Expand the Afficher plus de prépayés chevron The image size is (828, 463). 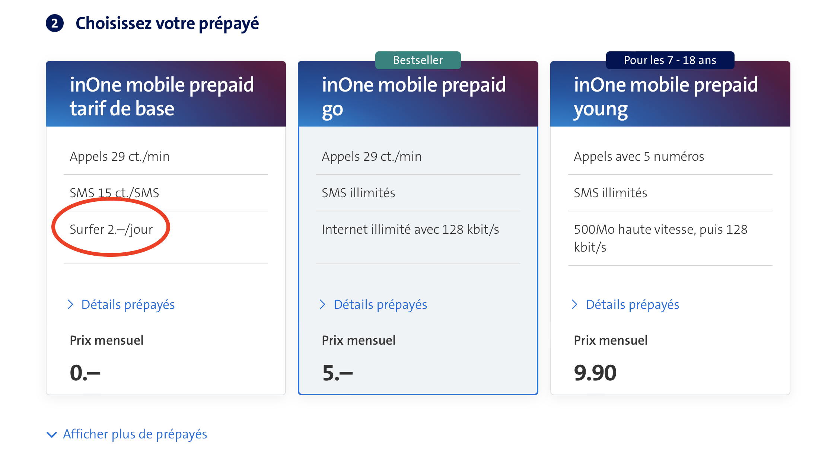(x=52, y=434)
